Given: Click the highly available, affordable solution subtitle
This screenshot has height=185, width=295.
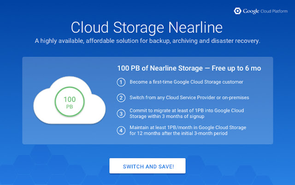Looking at the screenshot, I should [x=147, y=41].
